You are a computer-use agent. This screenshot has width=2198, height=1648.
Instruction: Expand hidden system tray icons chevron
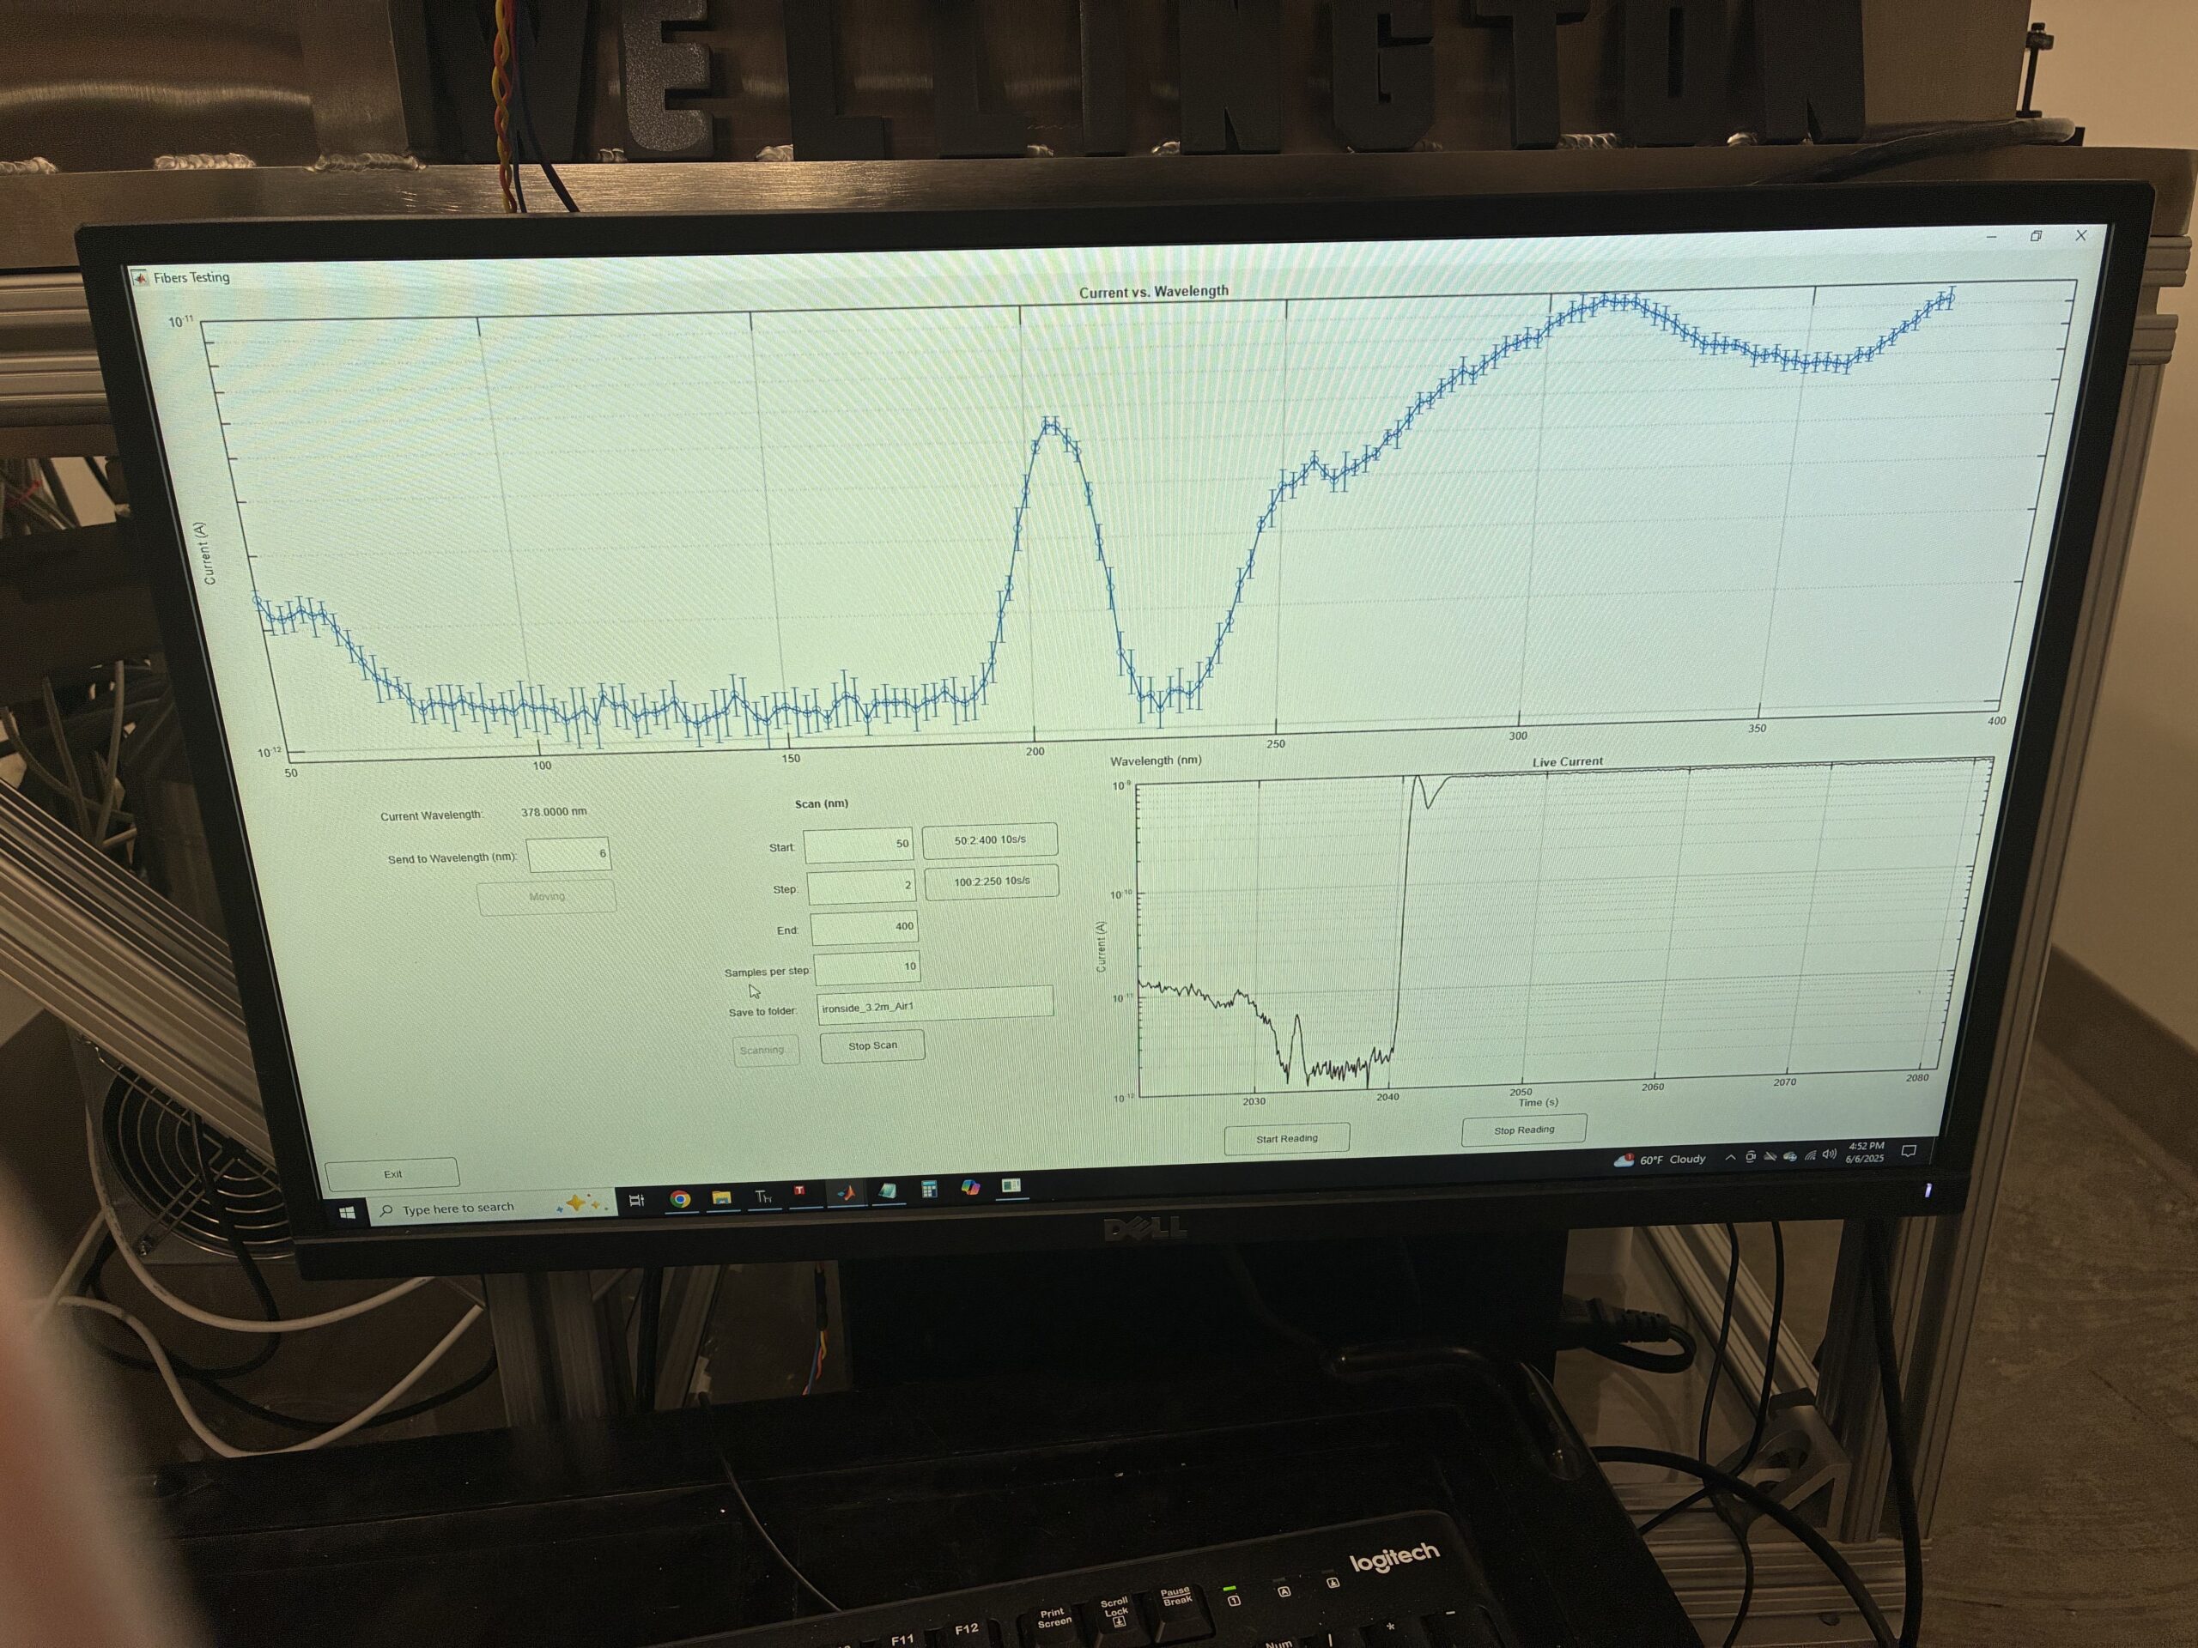pos(1731,1158)
